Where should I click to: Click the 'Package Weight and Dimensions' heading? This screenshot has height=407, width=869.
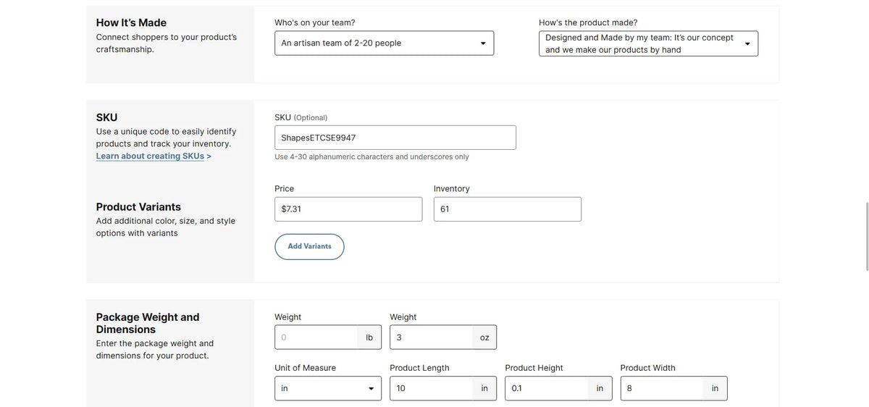coord(148,323)
